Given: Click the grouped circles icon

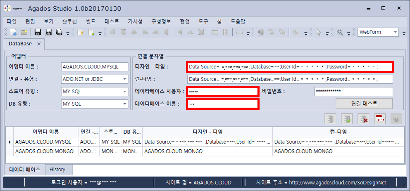Looking at the screenshot, I should pyautogui.click(x=260, y=32).
